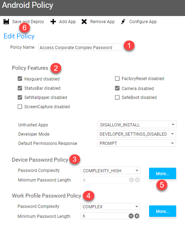Click More button for Work Profile Password Policy

pyautogui.click(x=163, y=211)
